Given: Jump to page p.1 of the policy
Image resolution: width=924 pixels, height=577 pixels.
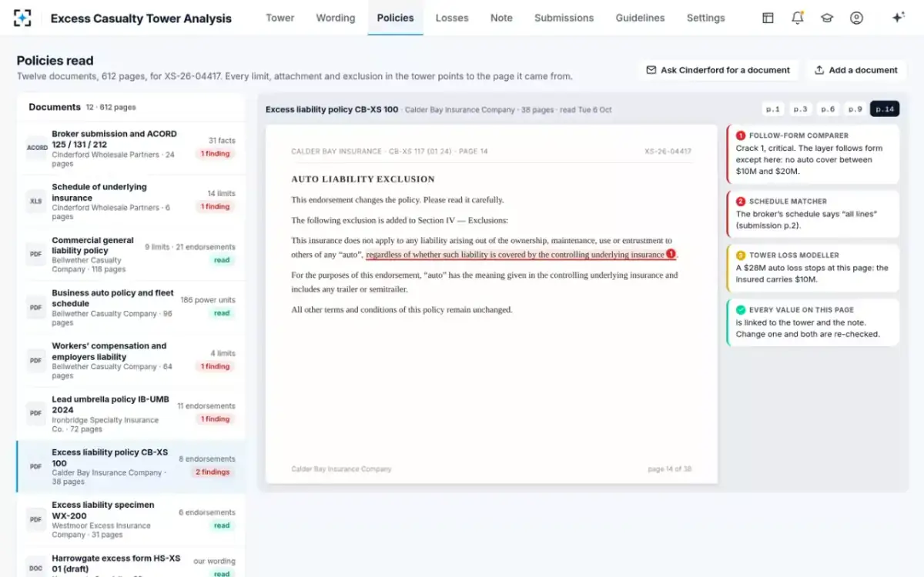Looking at the screenshot, I should coord(773,109).
